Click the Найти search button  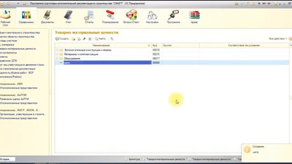click(x=101, y=39)
